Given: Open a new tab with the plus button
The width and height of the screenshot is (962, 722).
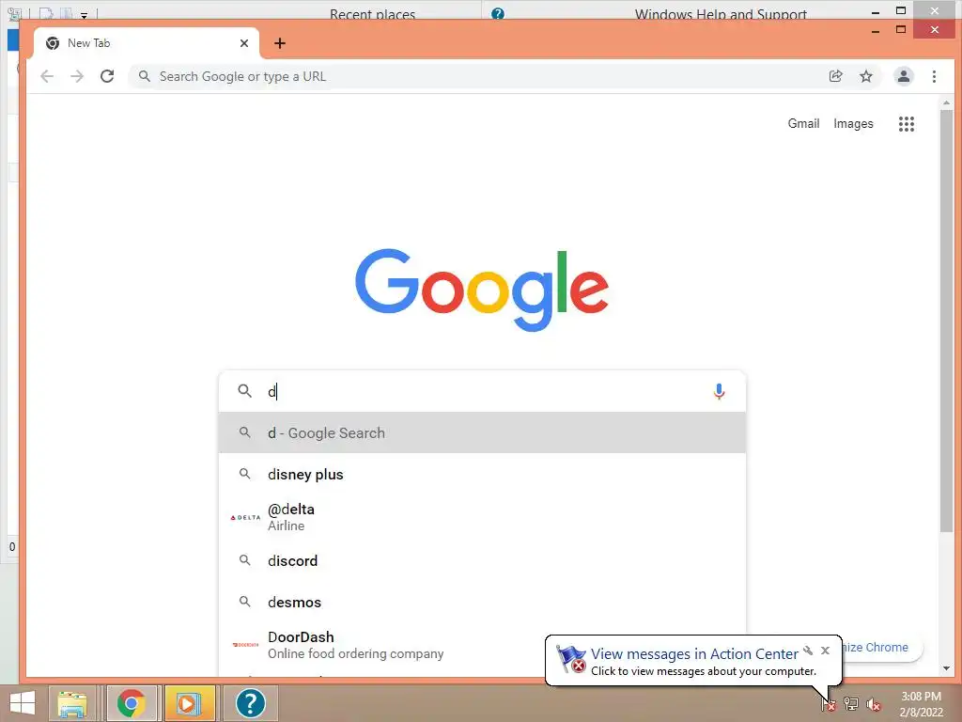Looking at the screenshot, I should coord(280,43).
